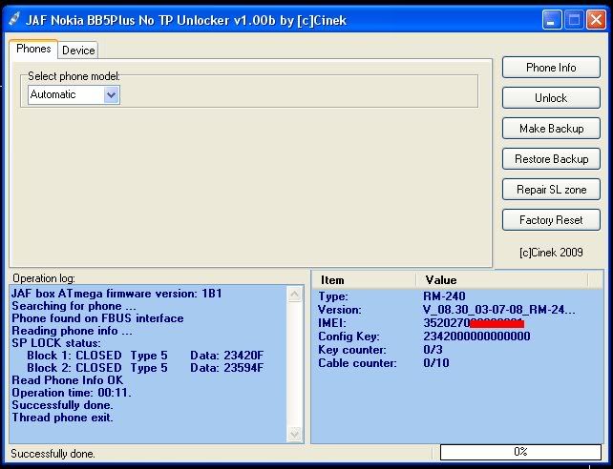
Task: Click log line 'Operation time: 00:11.'
Action: (x=72, y=393)
